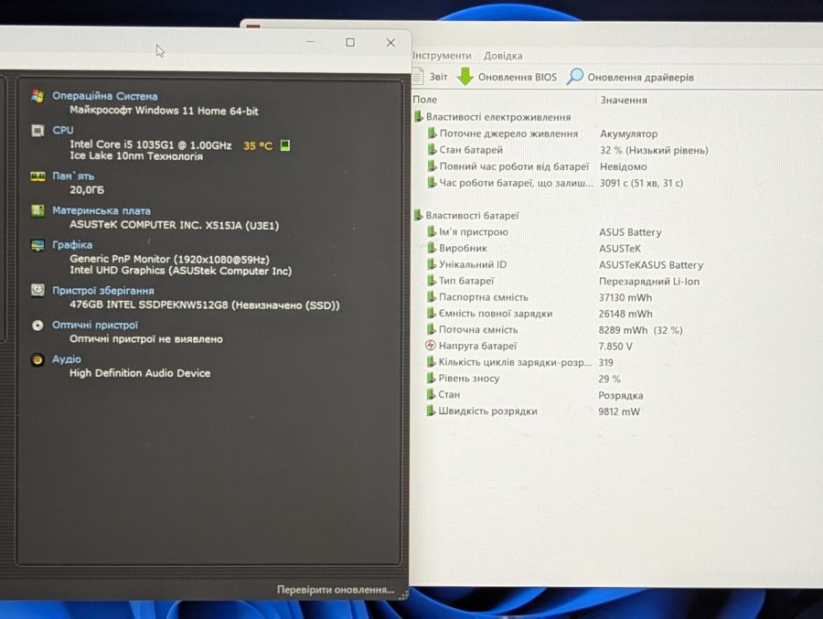Click the 32 % (Низький рівень) value
The image size is (823, 619).
coord(654,150)
